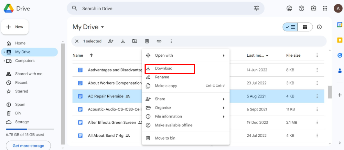
Task: Switch to list layout view
Action: pyautogui.click(x=290, y=27)
